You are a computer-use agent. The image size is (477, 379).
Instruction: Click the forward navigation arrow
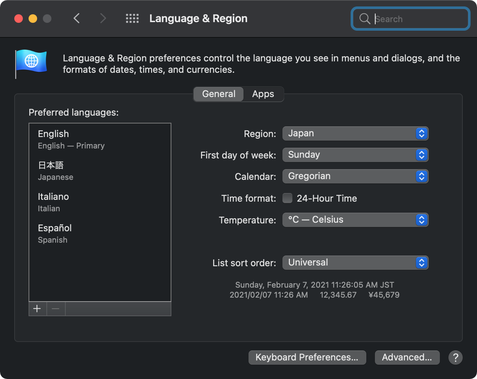[x=103, y=18]
